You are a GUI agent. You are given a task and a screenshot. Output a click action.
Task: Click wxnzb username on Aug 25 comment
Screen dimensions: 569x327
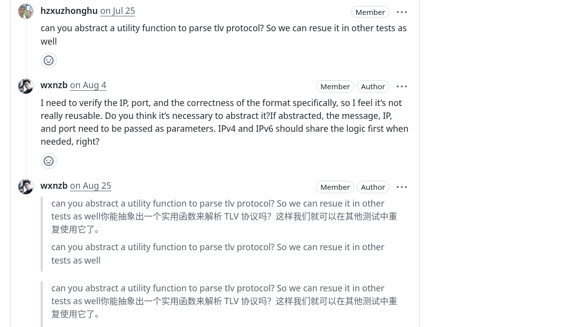point(54,186)
